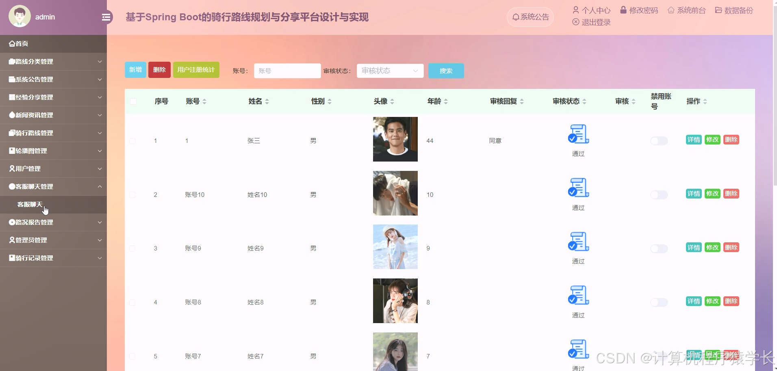Image resolution: width=777 pixels, height=371 pixels.
Task: Sort by 姓名 column arrows
Action: point(267,101)
